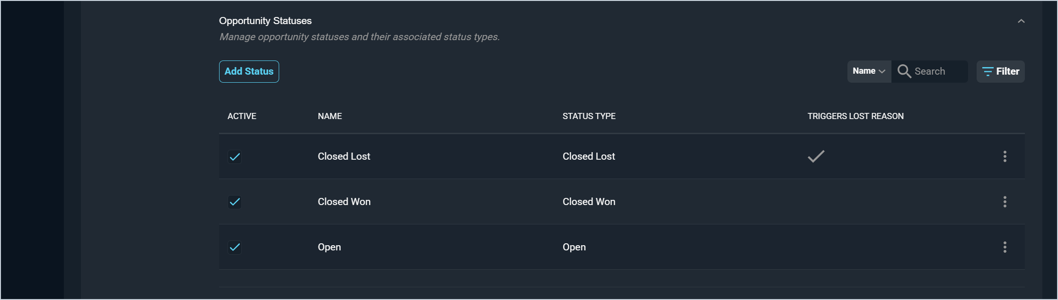
Task: Sort by the Status Type column header
Action: (589, 116)
